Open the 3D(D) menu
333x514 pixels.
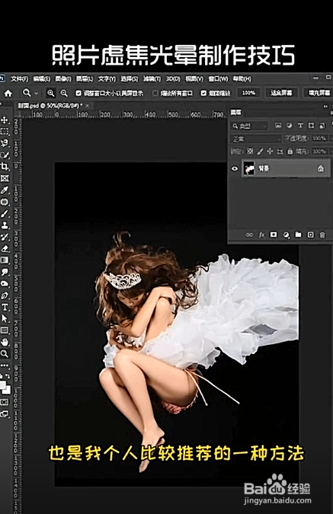tap(173, 79)
